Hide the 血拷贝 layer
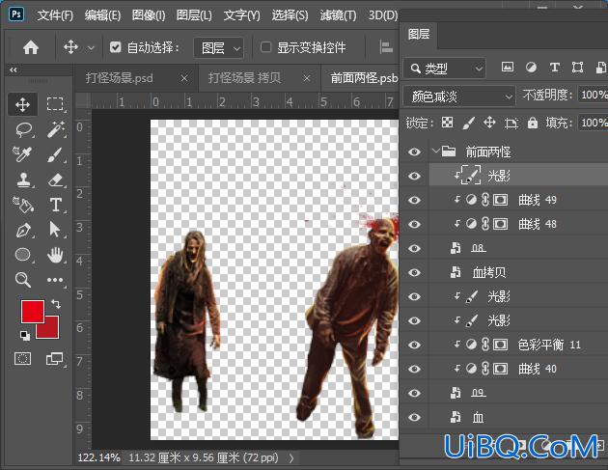Viewport: 608px width, 470px height. click(414, 272)
